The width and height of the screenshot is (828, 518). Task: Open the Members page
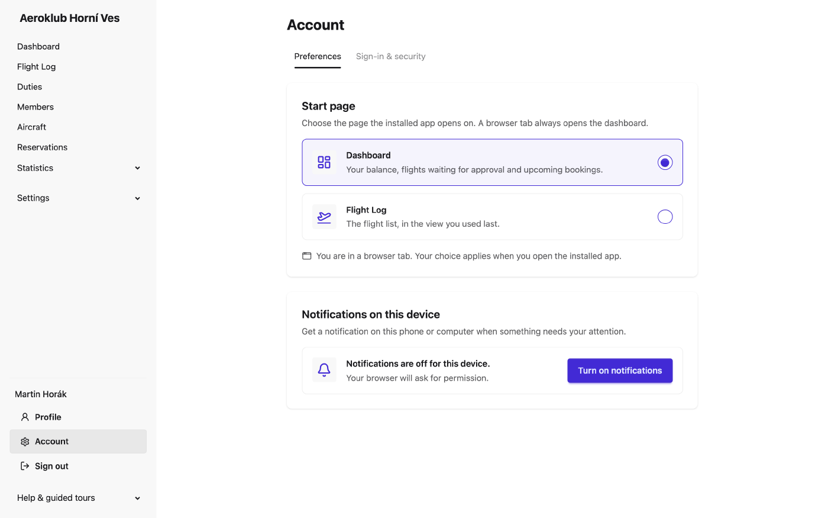tap(35, 107)
